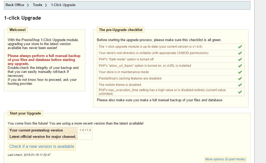The image size is (266, 163).
Task: Select "The mobile theme is disabled" text
Action: 120,85
